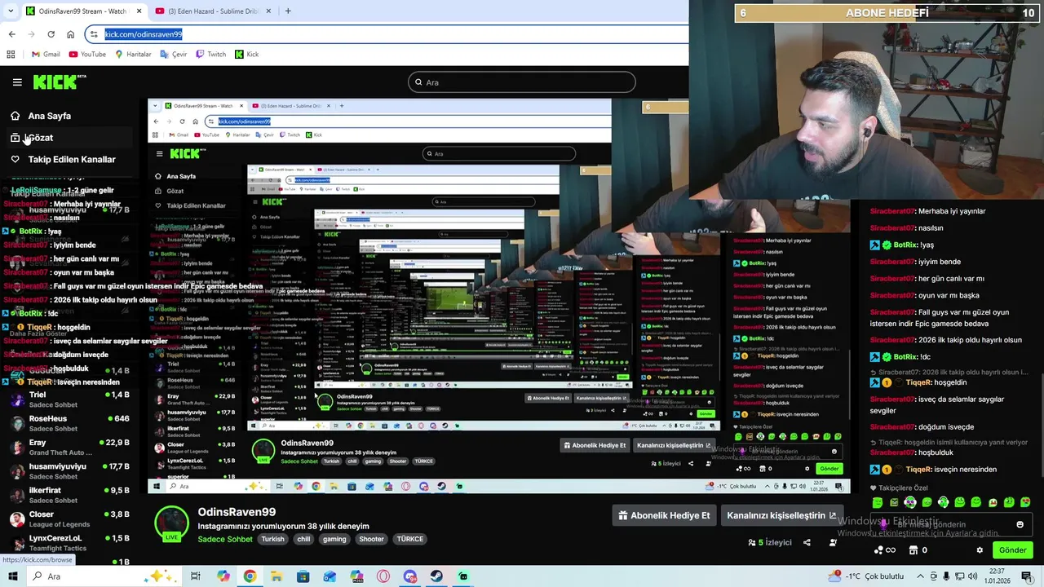This screenshot has width=1044, height=587.
Task: Open Windows Start menu
Action: 12,576
